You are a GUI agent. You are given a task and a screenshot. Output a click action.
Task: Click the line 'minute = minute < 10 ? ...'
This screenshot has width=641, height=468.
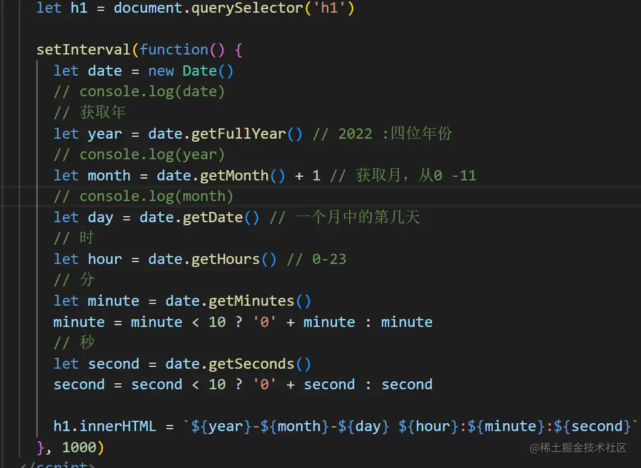click(243, 322)
